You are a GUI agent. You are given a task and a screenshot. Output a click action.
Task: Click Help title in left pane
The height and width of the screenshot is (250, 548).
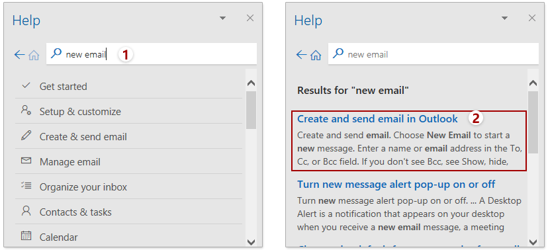coord(26,21)
